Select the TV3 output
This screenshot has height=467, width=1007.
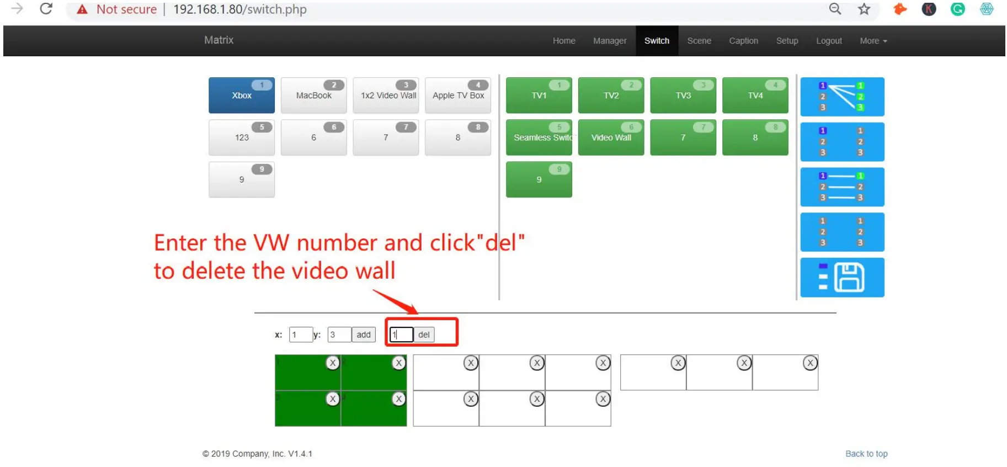click(x=683, y=95)
